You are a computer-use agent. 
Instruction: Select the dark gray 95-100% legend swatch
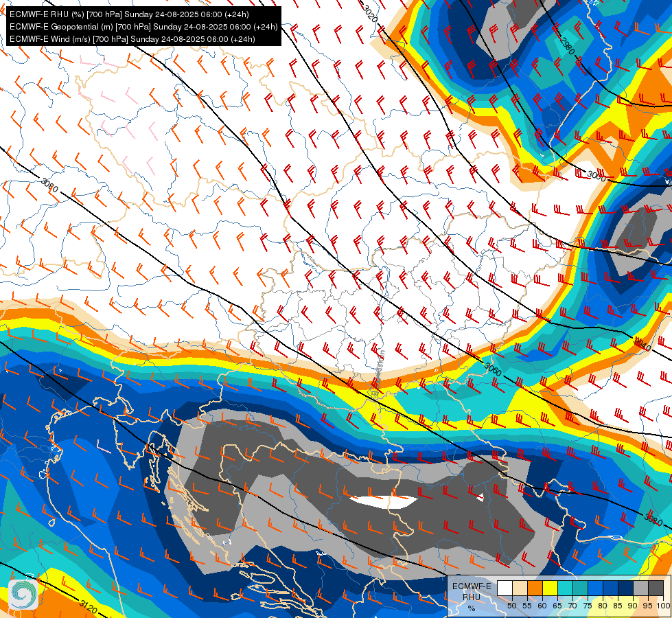pyautogui.click(x=656, y=588)
